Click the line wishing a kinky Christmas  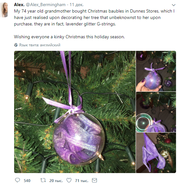tap(69, 37)
